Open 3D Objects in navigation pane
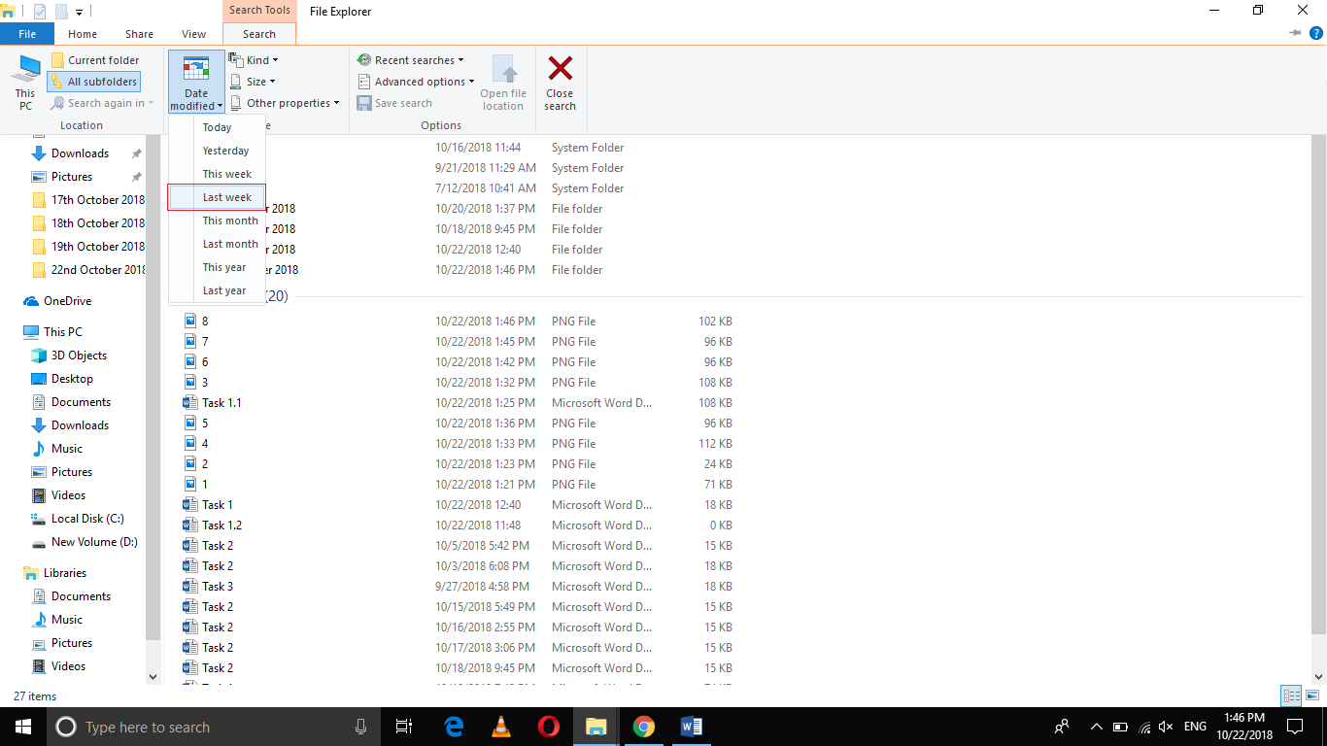This screenshot has width=1327, height=746. (79, 356)
